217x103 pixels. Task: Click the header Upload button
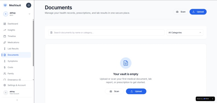tap(198, 12)
